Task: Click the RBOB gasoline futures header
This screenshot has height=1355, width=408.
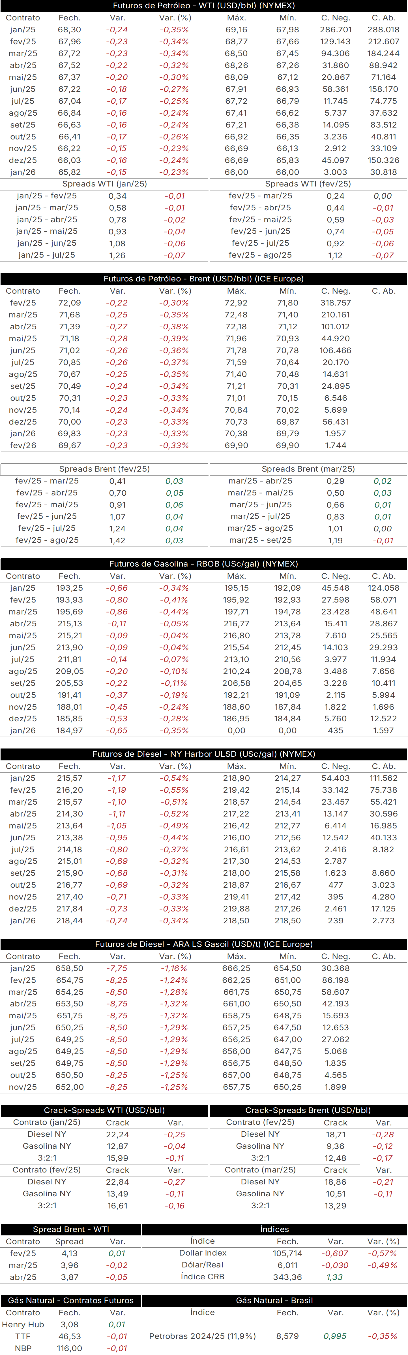Action: pos(204,564)
